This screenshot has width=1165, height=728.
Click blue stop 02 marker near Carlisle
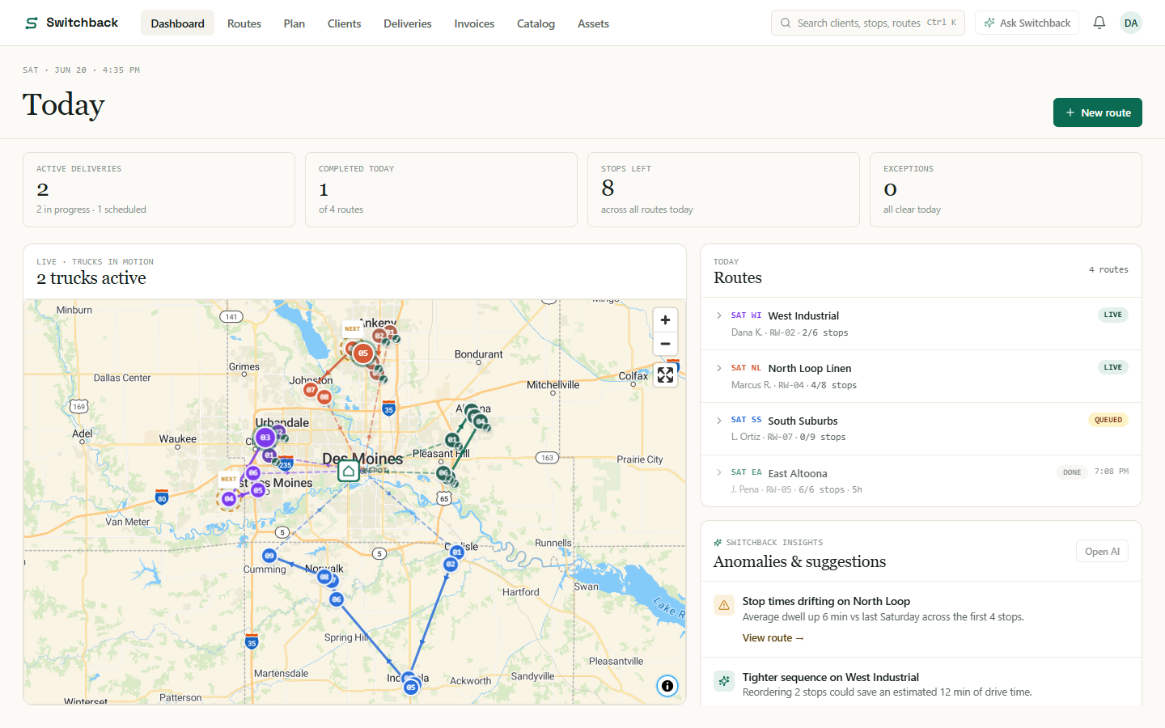coord(451,564)
